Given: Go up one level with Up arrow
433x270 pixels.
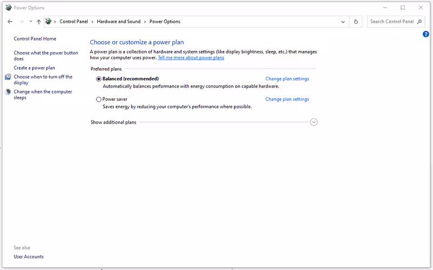Looking at the screenshot, I should (38, 22).
